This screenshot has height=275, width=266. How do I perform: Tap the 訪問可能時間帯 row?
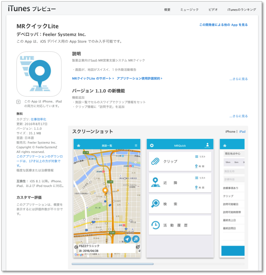click(x=234, y=212)
